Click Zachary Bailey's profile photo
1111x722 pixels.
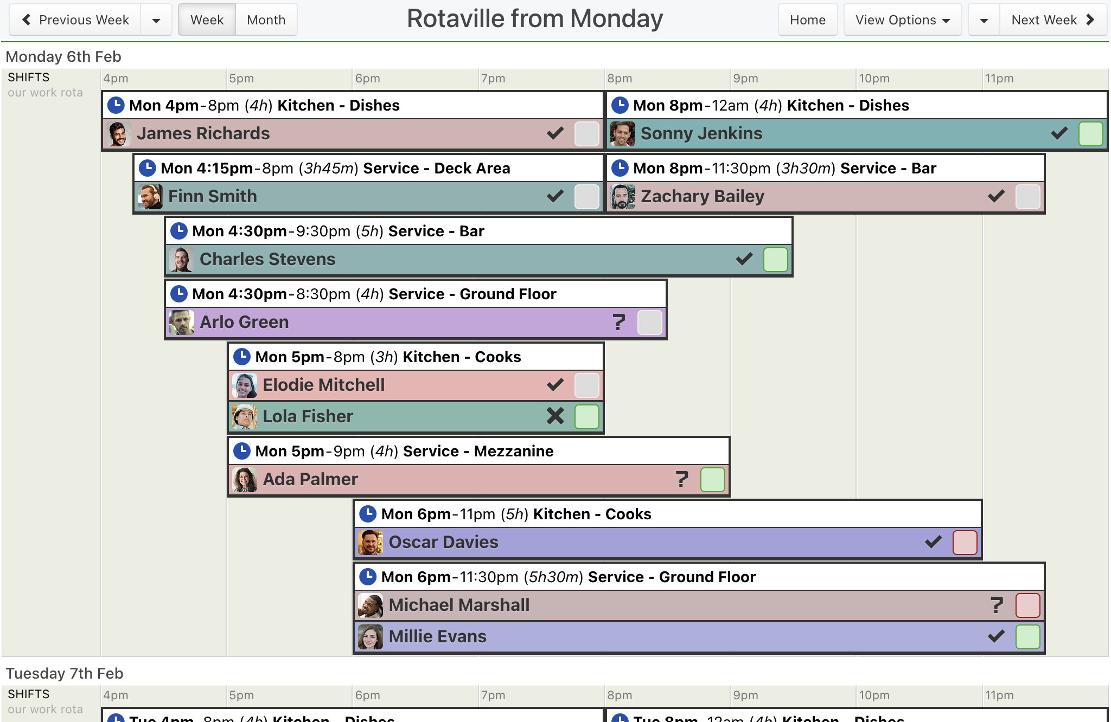click(x=623, y=196)
